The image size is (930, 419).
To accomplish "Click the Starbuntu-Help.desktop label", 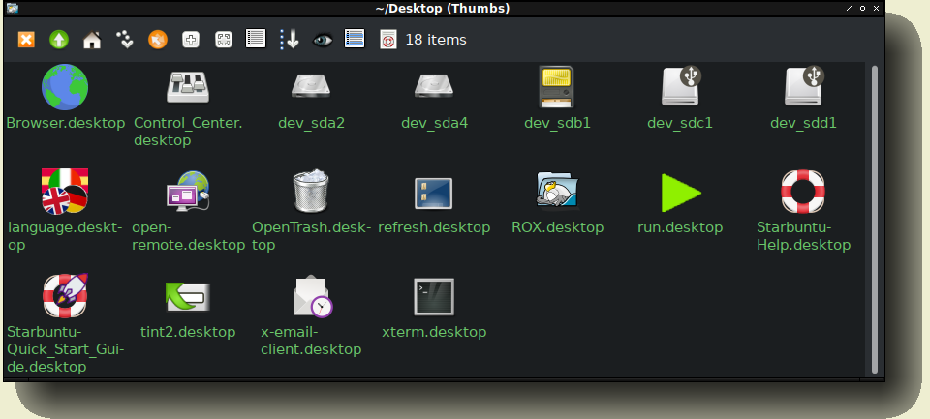I will [x=803, y=236].
